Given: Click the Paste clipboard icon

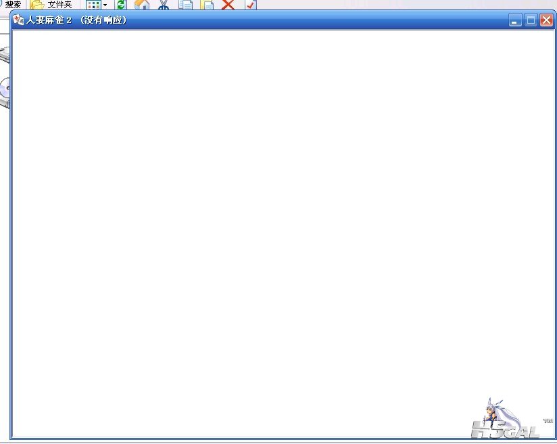Looking at the screenshot, I should (208, 5).
